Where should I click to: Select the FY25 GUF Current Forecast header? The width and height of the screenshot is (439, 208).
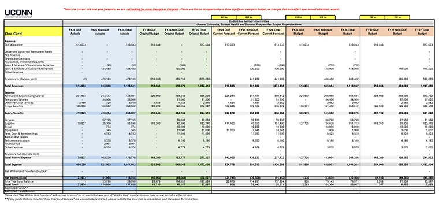tap(224, 31)
